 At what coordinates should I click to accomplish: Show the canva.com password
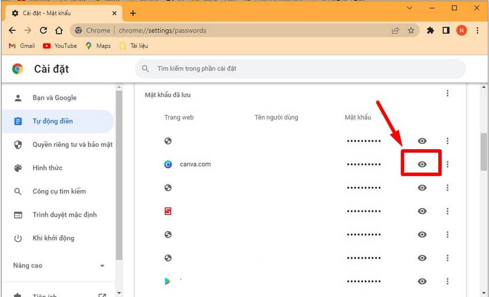click(x=422, y=164)
